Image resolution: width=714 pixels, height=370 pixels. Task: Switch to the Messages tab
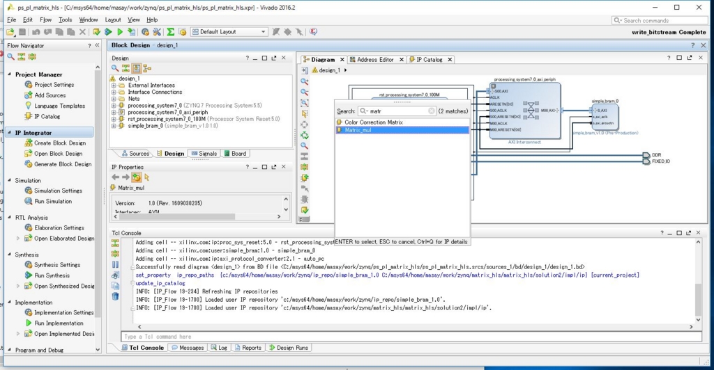pyautogui.click(x=188, y=348)
